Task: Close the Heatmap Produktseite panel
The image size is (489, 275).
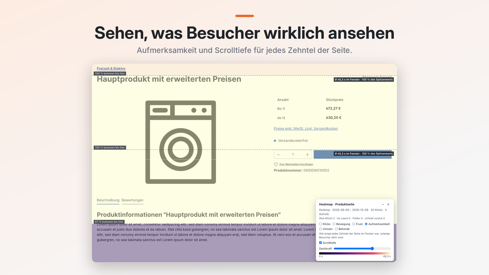Action: (388, 204)
